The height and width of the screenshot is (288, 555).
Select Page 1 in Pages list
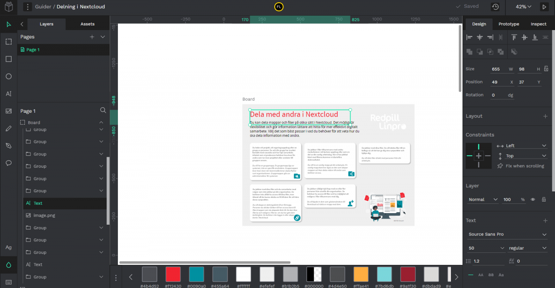[63, 49]
